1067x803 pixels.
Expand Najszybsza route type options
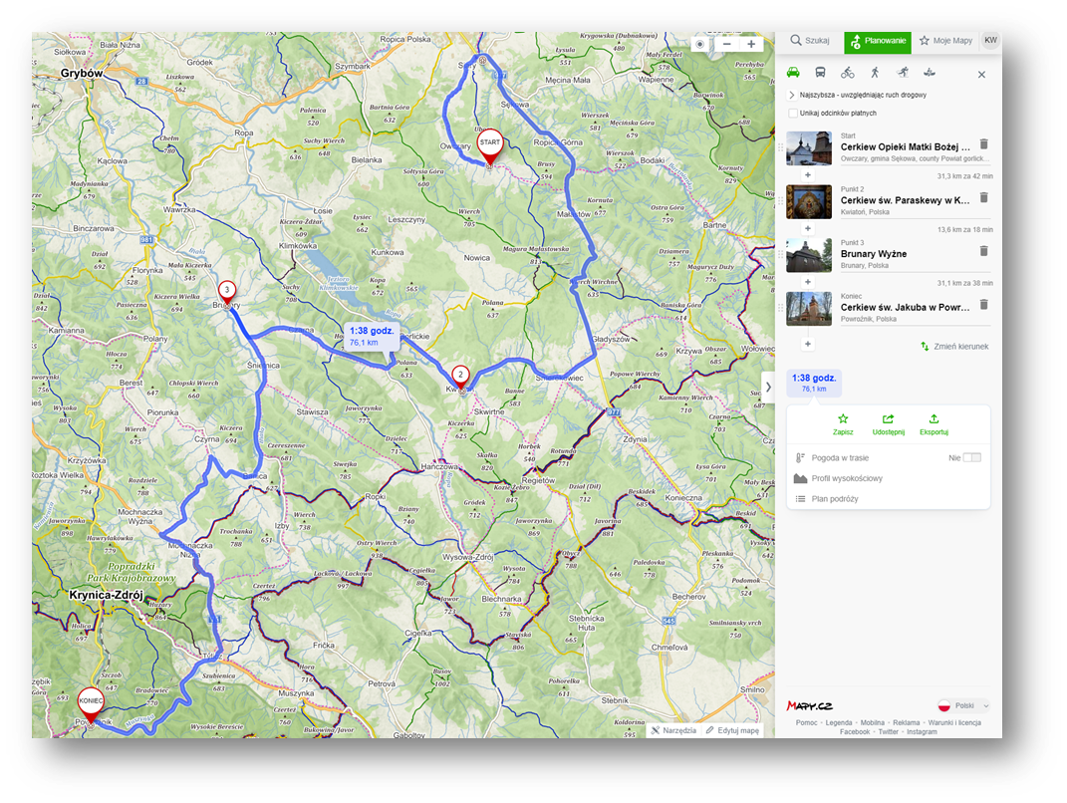(791, 95)
